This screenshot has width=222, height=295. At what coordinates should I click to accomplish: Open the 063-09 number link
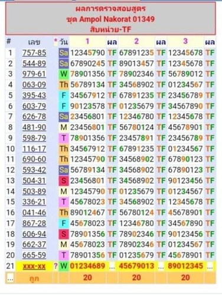coord(34,85)
